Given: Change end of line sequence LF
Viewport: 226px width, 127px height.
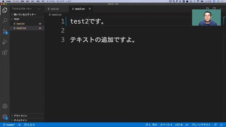Looking at the screenshot, I should pos(187,125).
